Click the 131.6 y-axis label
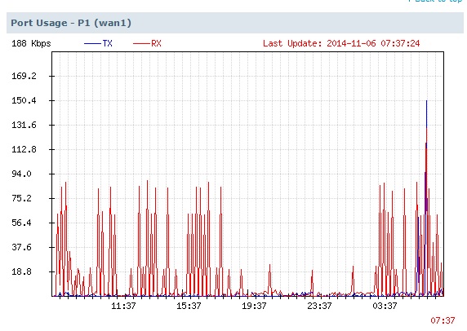This screenshot has width=467, height=331. click(x=24, y=125)
